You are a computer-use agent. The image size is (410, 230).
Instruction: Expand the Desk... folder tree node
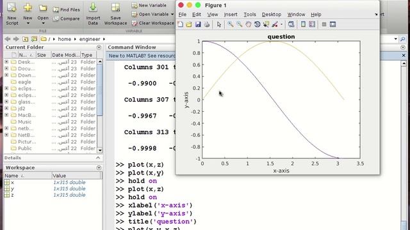coord(6,62)
